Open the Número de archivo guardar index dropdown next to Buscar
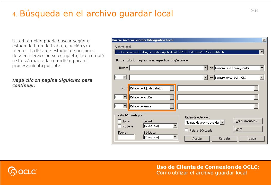The image size is (271, 185). [x=262, y=68]
